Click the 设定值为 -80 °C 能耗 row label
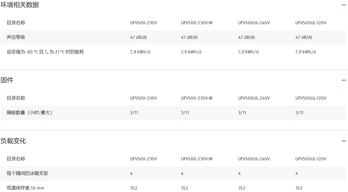The image size is (348, 192). 45,52
